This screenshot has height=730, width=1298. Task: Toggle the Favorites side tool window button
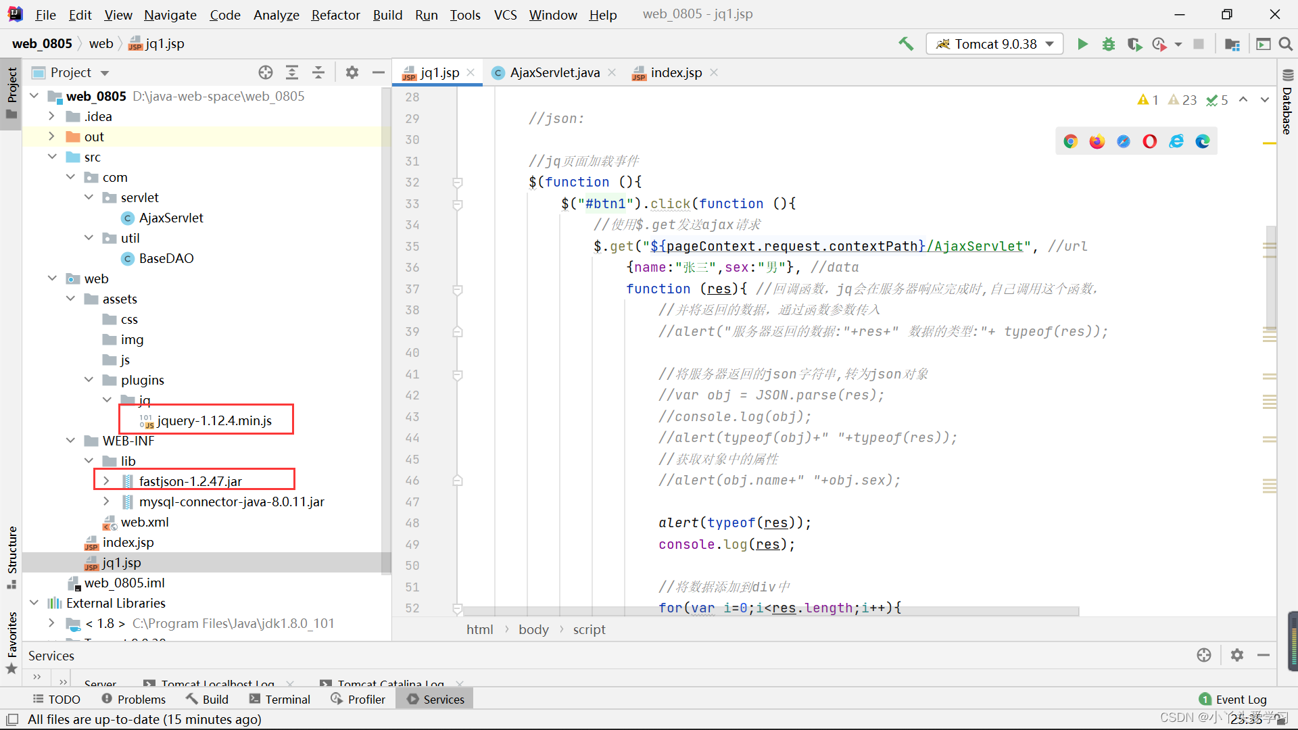(11, 642)
